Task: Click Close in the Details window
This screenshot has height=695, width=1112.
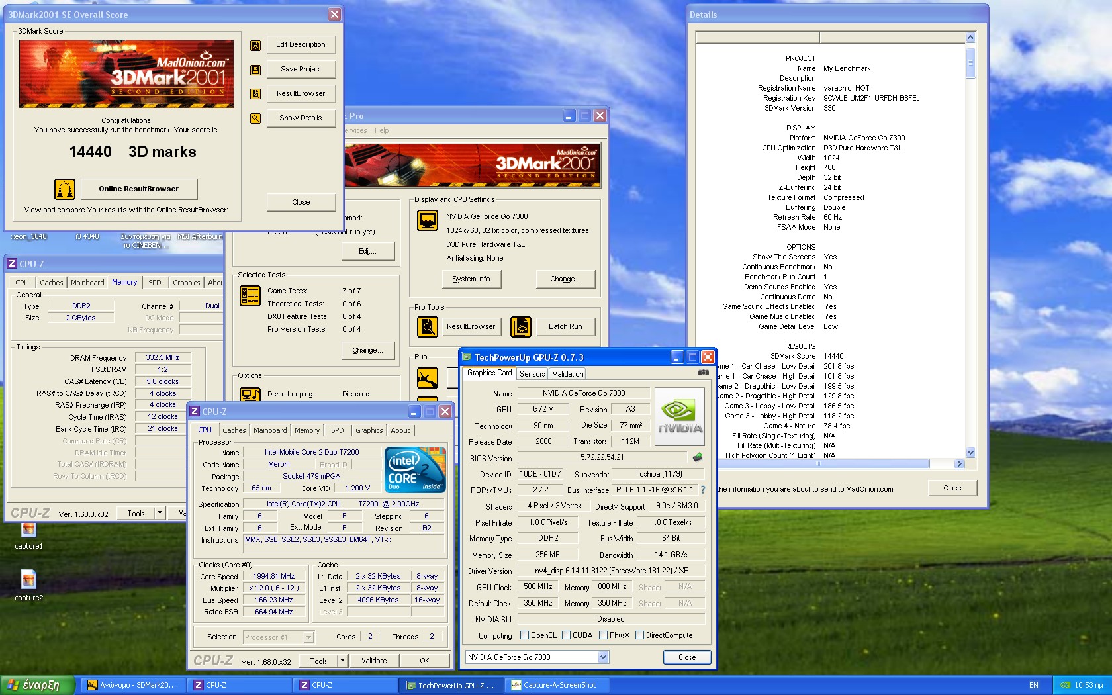Action: click(x=952, y=488)
